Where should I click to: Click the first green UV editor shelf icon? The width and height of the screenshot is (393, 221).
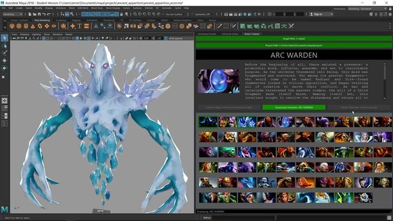[x=243, y=26]
